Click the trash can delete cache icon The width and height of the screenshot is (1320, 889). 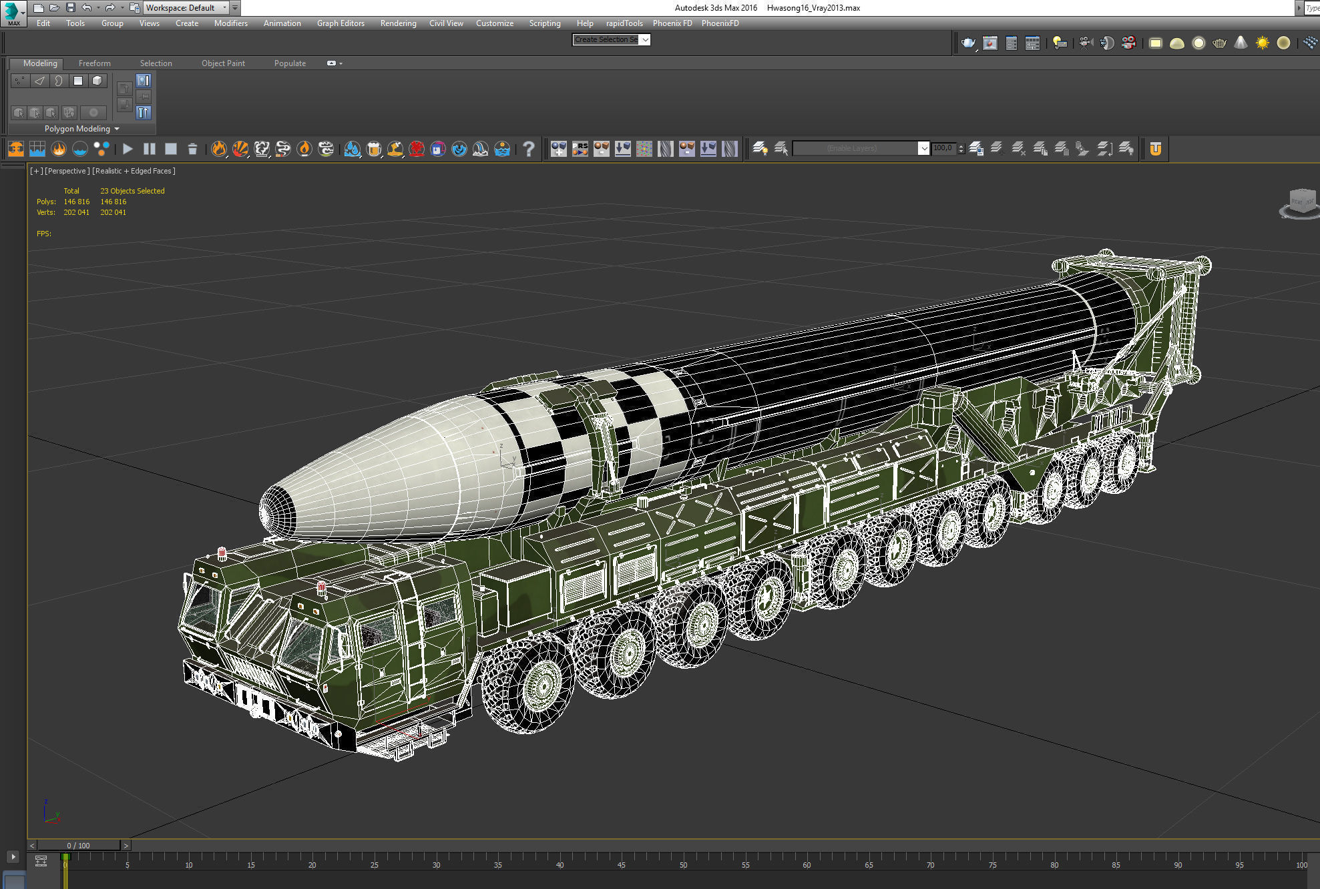click(x=192, y=149)
